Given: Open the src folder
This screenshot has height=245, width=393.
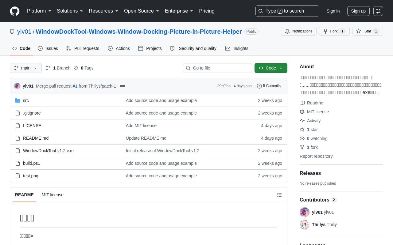Looking at the screenshot, I should (26, 100).
